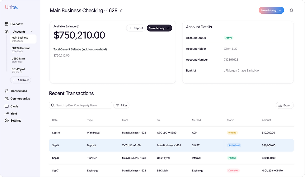The width and height of the screenshot is (305, 177).
Task: Select the Sep 9 Deposit row
Action: click(x=171, y=145)
